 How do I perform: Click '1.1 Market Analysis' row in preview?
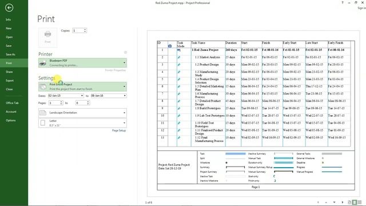[254, 57]
